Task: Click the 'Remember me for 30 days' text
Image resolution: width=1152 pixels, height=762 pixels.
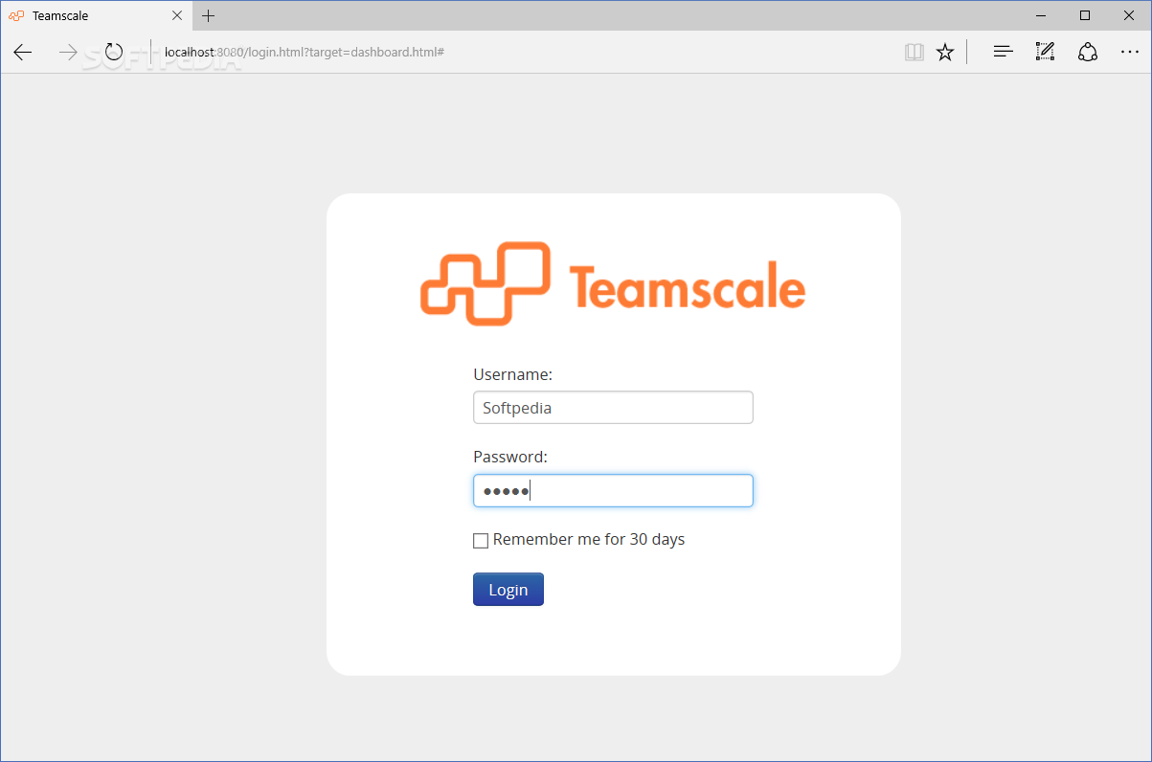Action: tap(589, 540)
